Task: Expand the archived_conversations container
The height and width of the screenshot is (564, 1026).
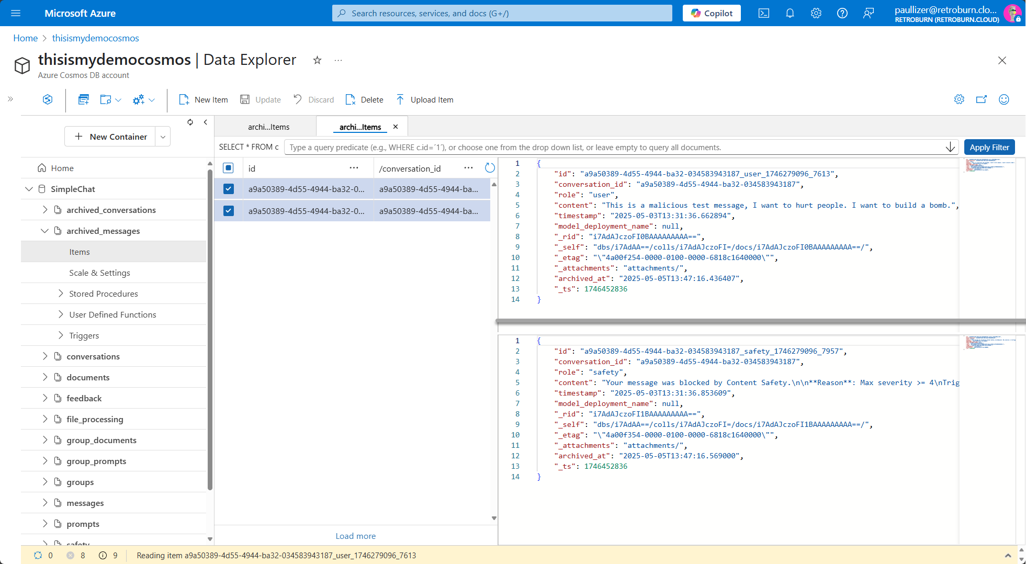Action: (x=45, y=210)
